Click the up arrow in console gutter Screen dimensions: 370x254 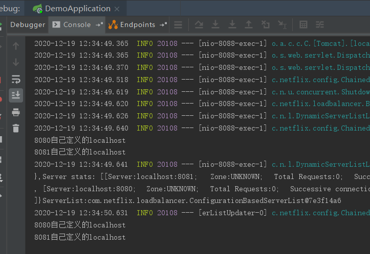16,46
